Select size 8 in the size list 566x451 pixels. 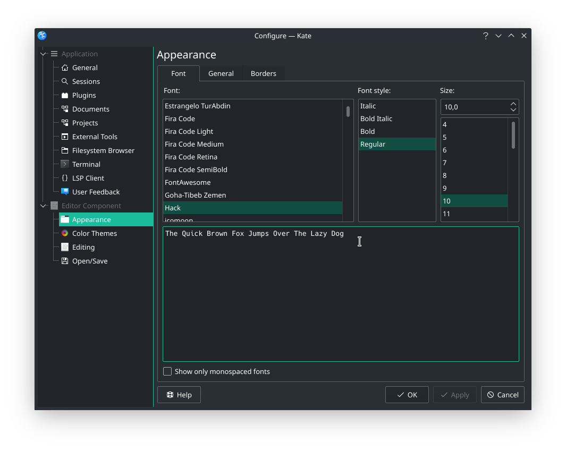pyautogui.click(x=474, y=175)
